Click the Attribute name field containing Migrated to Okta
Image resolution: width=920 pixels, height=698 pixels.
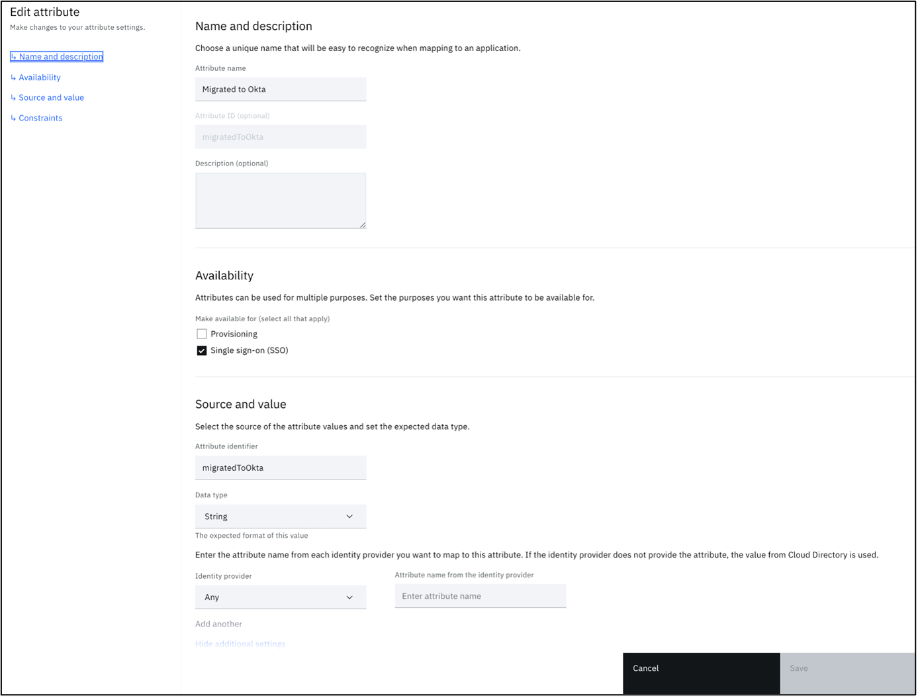tap(280, 89)
